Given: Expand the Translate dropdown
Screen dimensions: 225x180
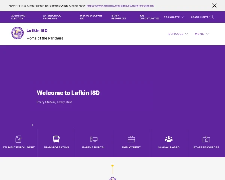Looking at the screenshot, I should point(174,17).
